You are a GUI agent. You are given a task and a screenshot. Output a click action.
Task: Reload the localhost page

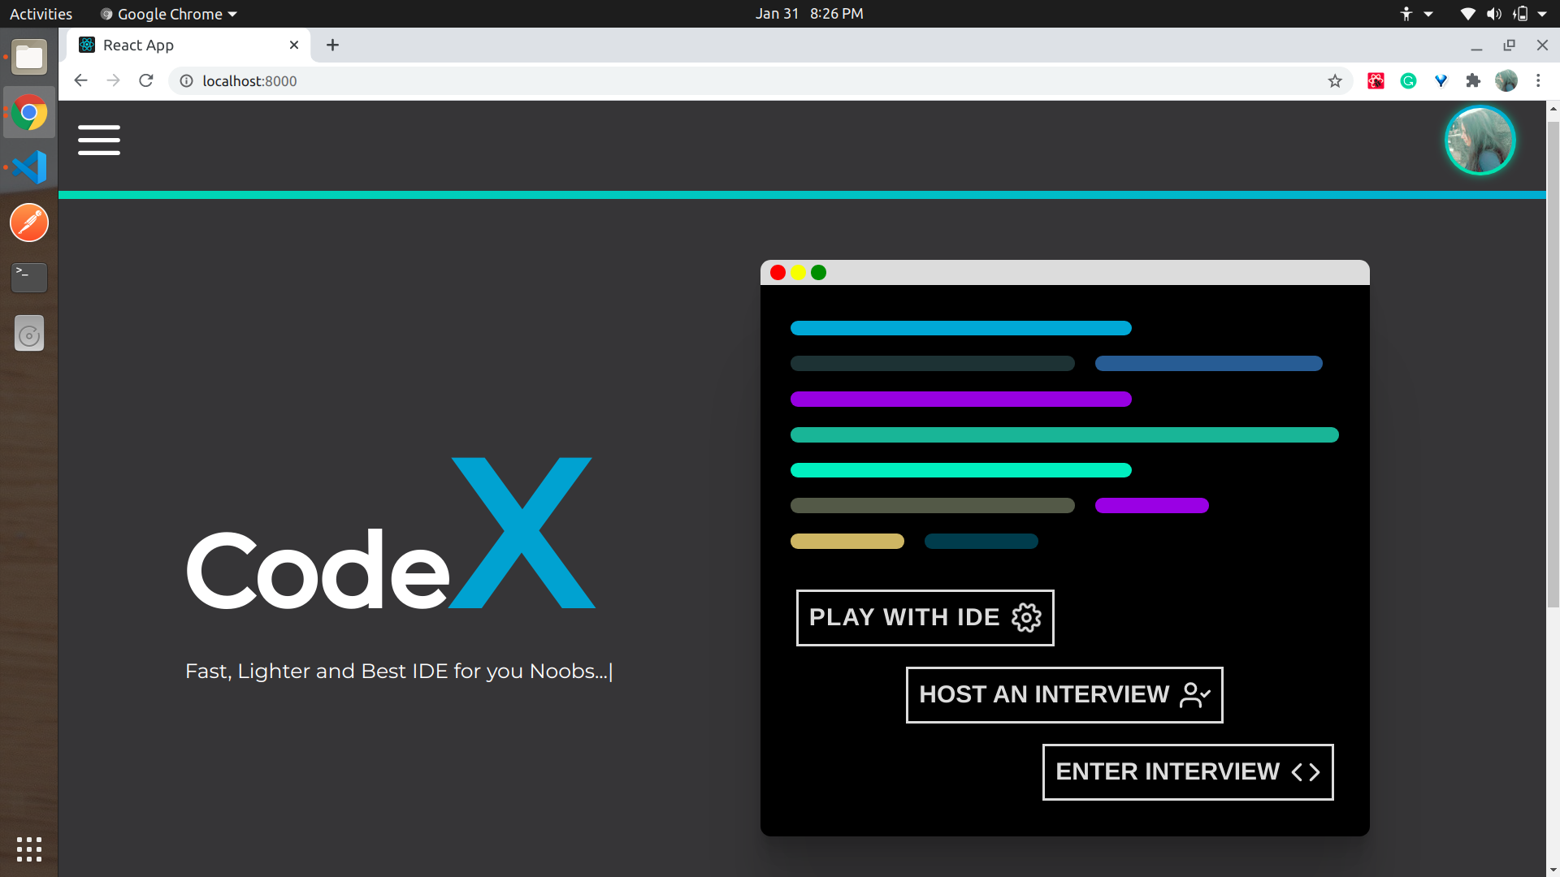pos(146,81)
